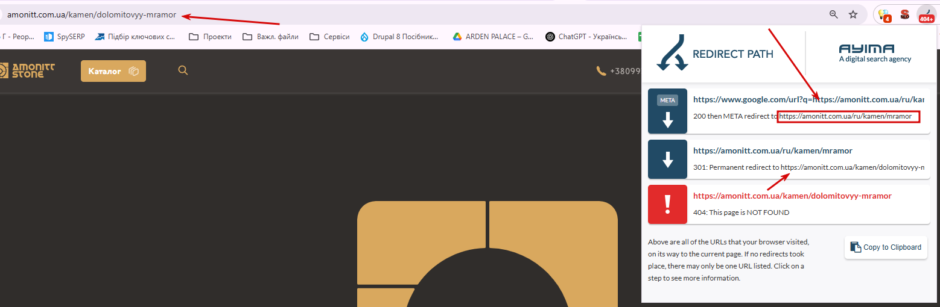940x307 pixels.
Task: Select the amonitt.com.ua/ru/kamen/mramor step heading
Action: 773,150
